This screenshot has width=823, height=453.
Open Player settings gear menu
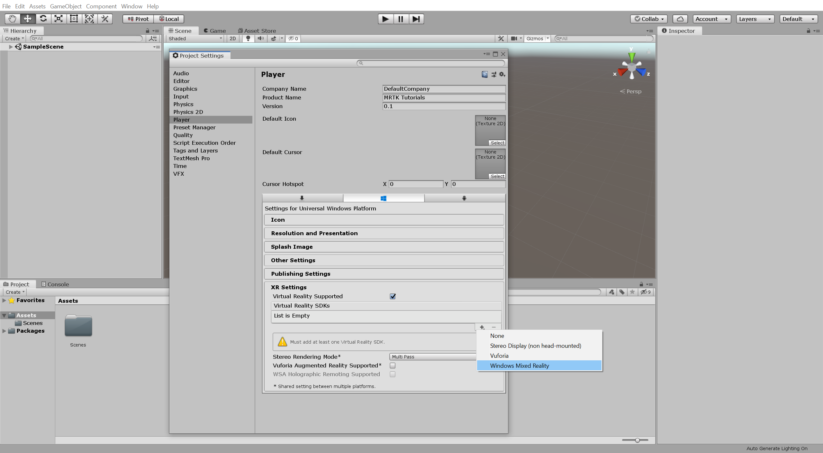point(502,75)
